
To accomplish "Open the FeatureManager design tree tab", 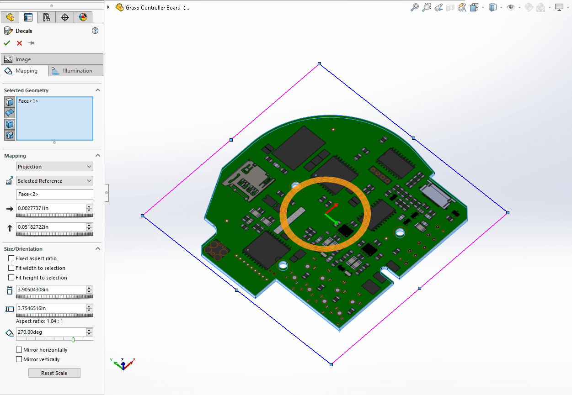I will tap(10, 17).
